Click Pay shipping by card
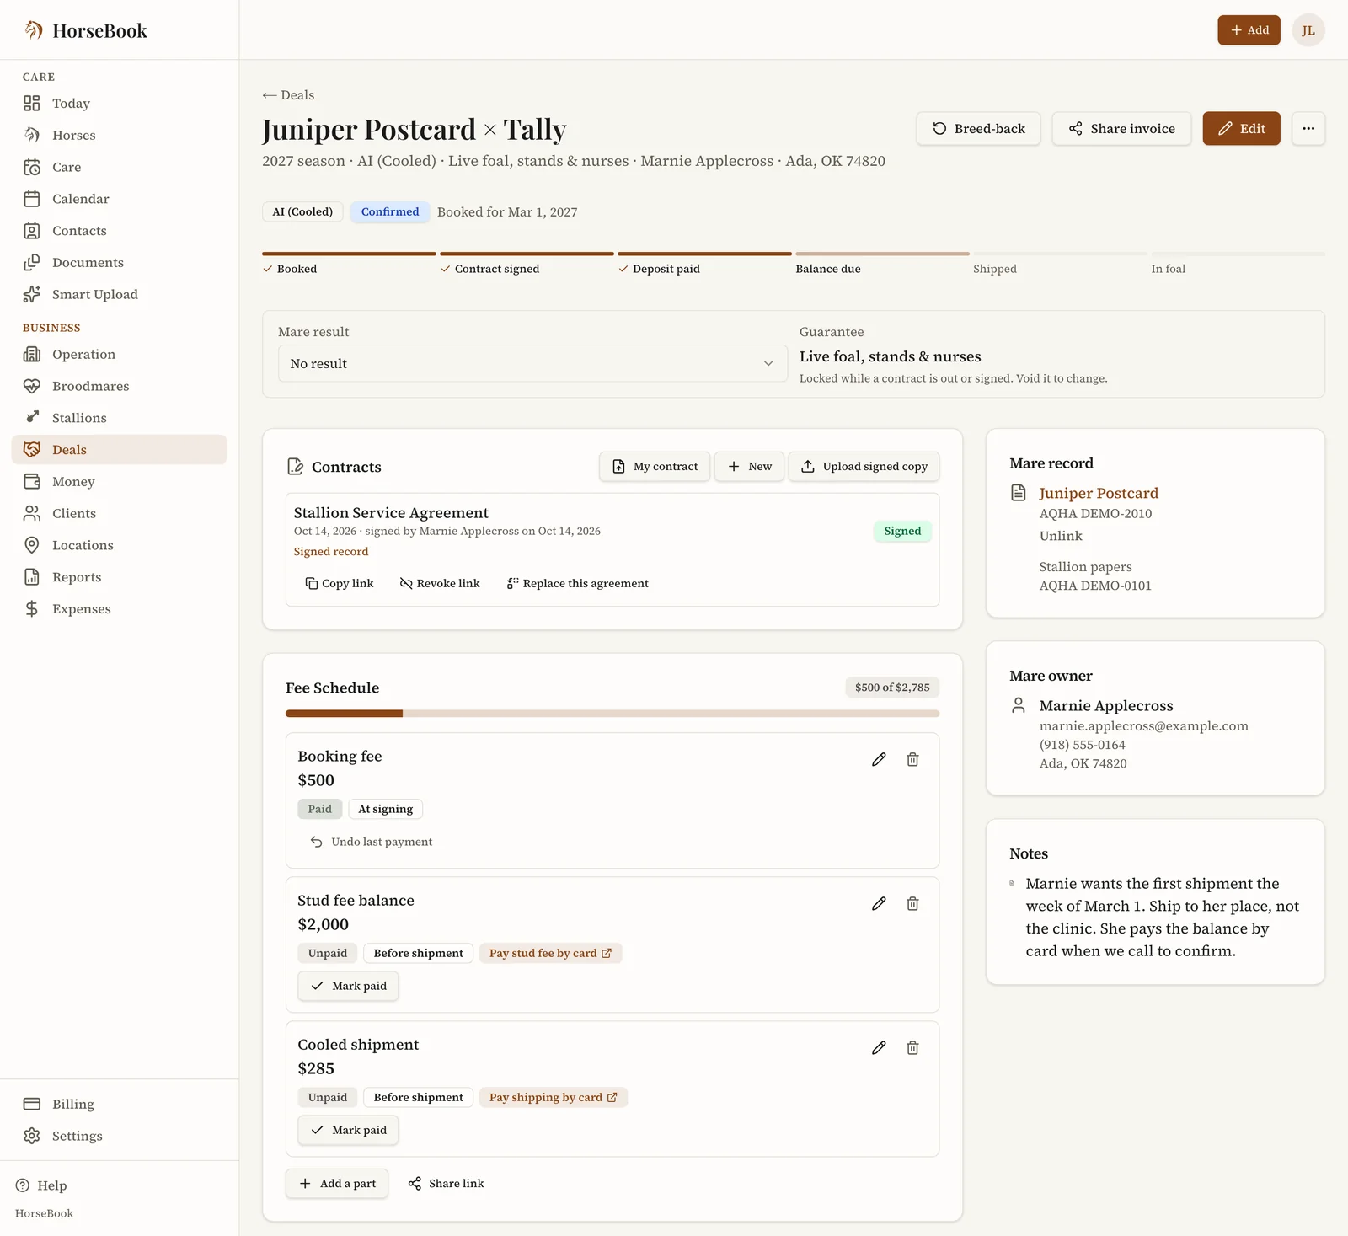This screenshot has width=1348, height=1236. coord(554,1097)
